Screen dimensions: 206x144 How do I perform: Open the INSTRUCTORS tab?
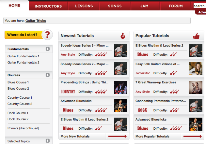48,6
